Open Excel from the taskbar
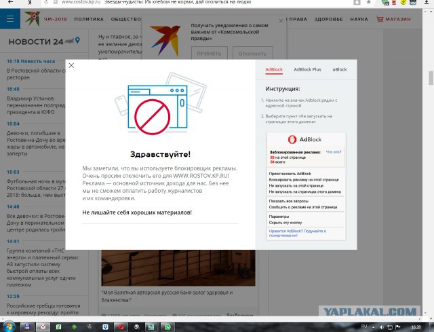 point(59,327)
